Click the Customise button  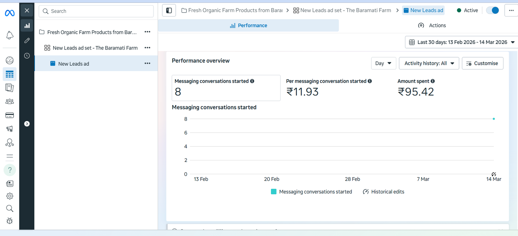[482, 63]
